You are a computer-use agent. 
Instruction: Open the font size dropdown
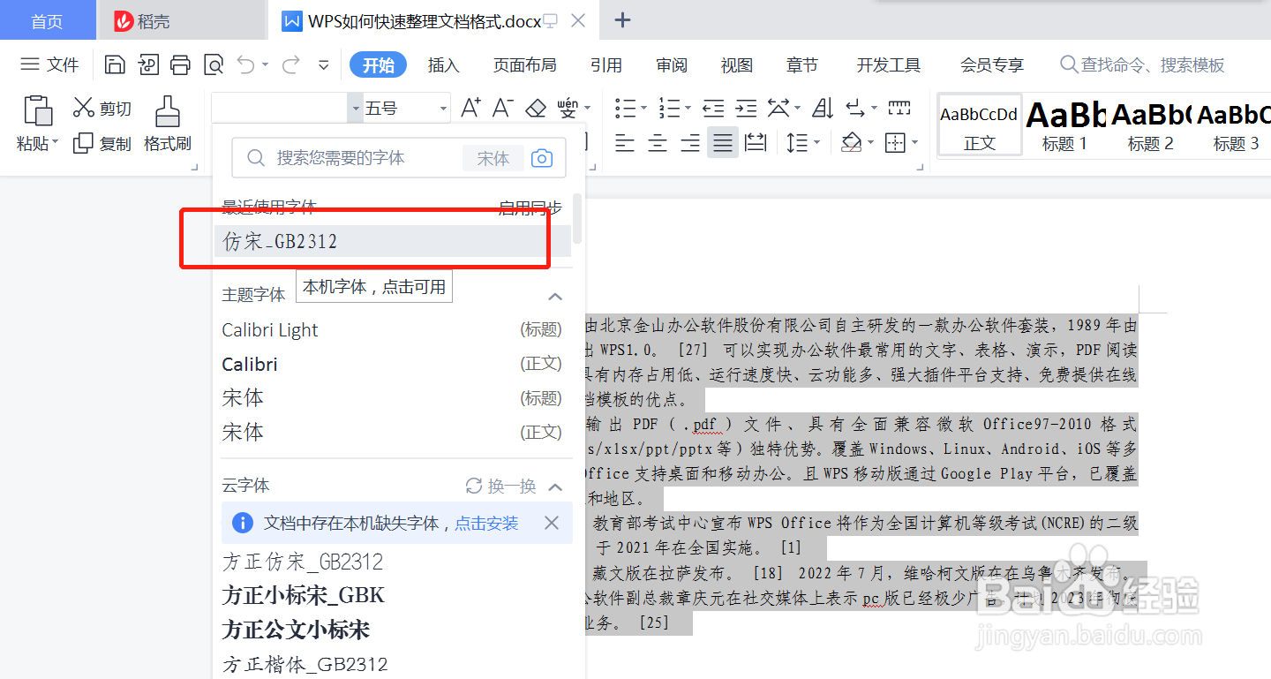[x=441, y=107]
